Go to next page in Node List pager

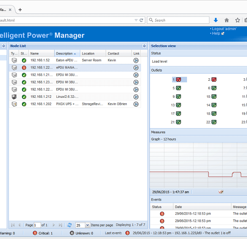pos(54,225)
